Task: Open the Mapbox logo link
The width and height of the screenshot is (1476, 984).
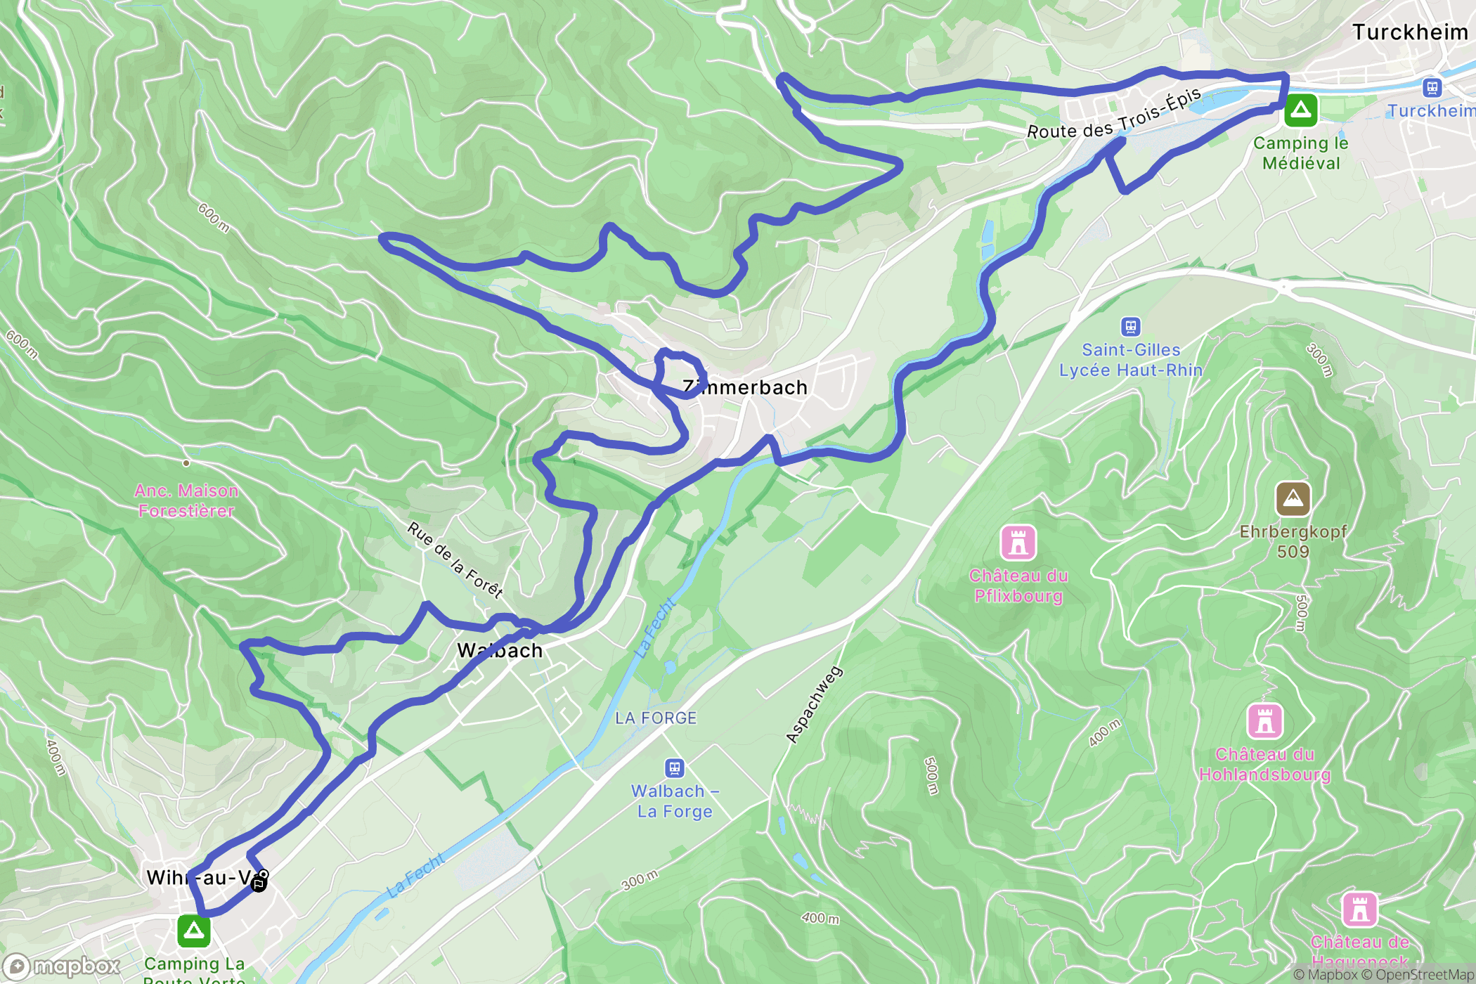Action: pyautogui.click(x=62, y=967)
